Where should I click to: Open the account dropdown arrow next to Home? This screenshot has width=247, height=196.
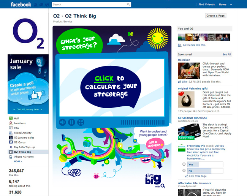(231, 5)
